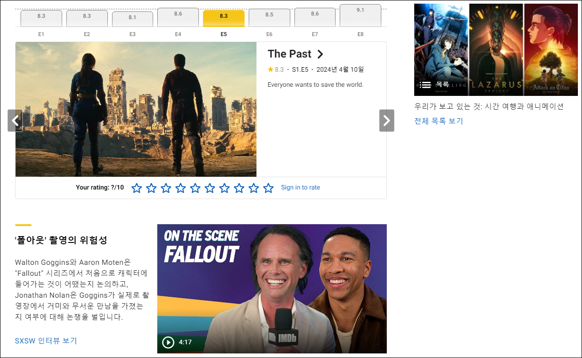Image resolution: width=582 pixels, height=358 pixels.
Task: Click Sign in to rate link
Action: tap(300, 188)
